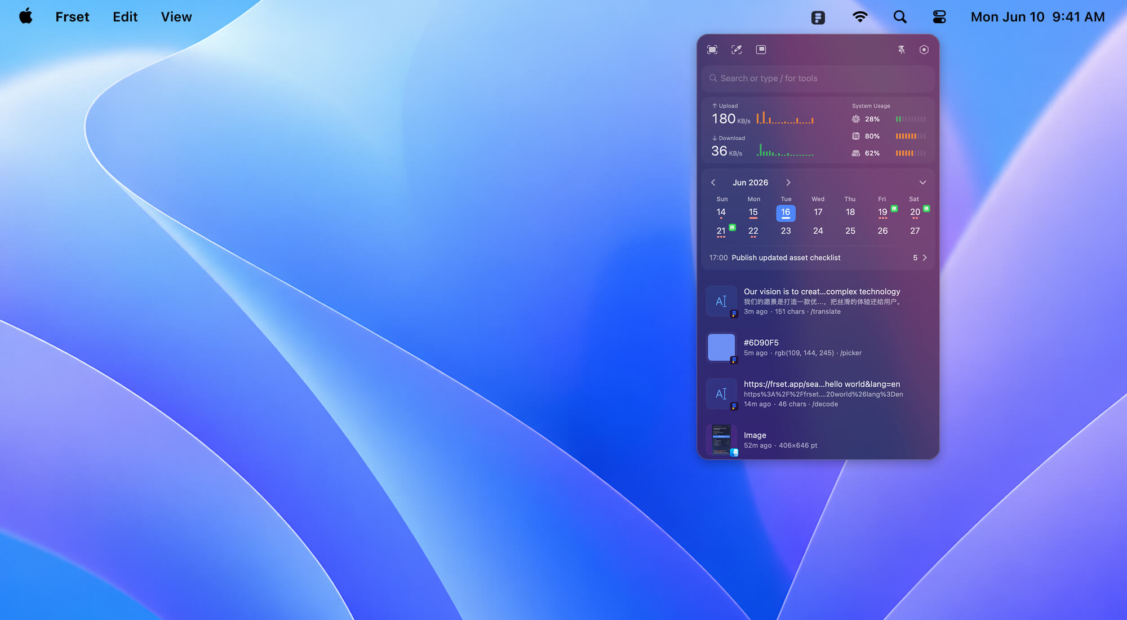The height and width of the screenshot is (620, 1127).
Task: Open the Edit menu
Action: click(x=125, y=17)
